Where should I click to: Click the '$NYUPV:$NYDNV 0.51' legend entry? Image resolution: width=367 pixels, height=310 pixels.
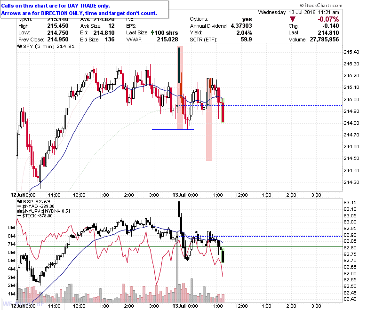point(46,211)
